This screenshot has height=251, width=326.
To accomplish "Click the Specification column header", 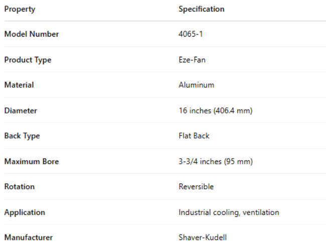I will (201, 9).
